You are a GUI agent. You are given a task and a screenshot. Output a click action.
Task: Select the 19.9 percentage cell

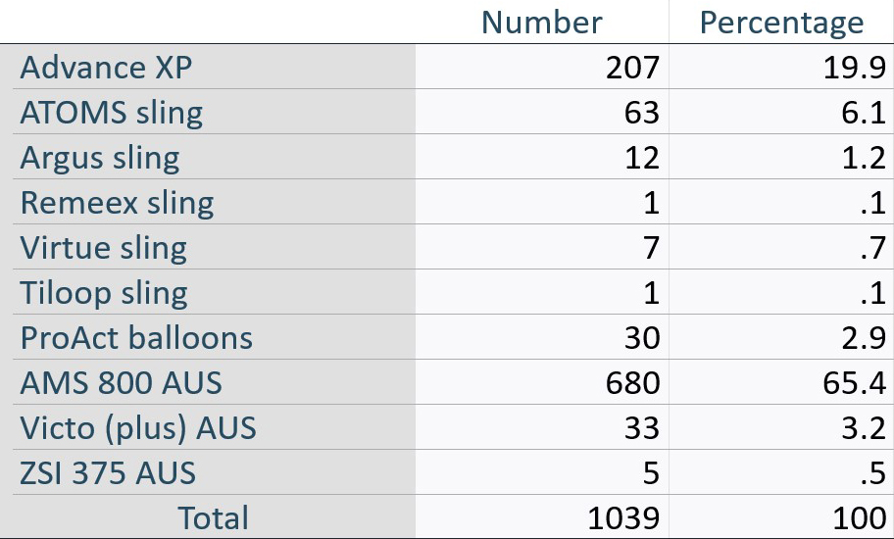pyautogui.click(x=854, y=68)
